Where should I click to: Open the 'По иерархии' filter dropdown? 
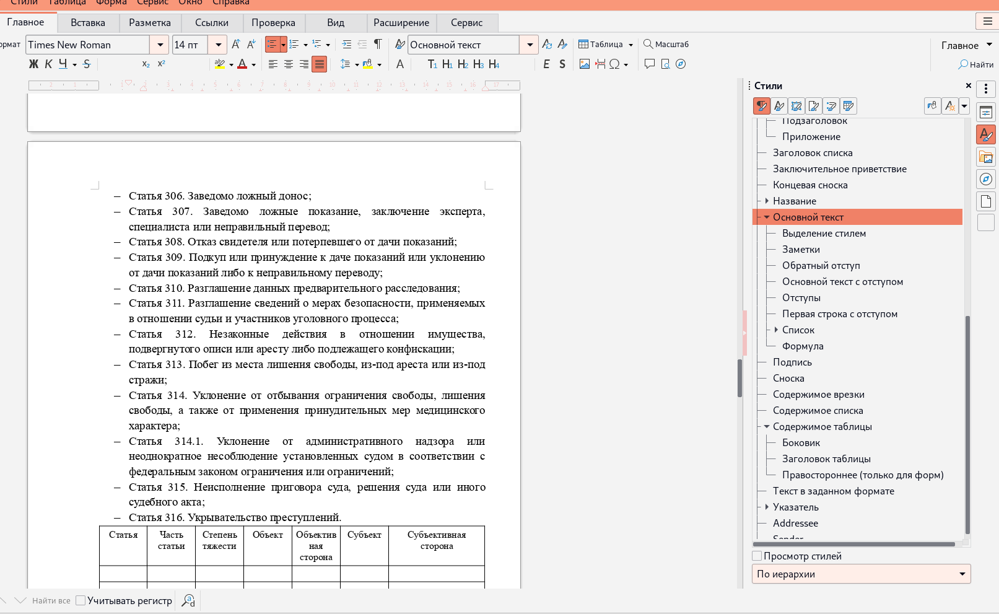861,574
